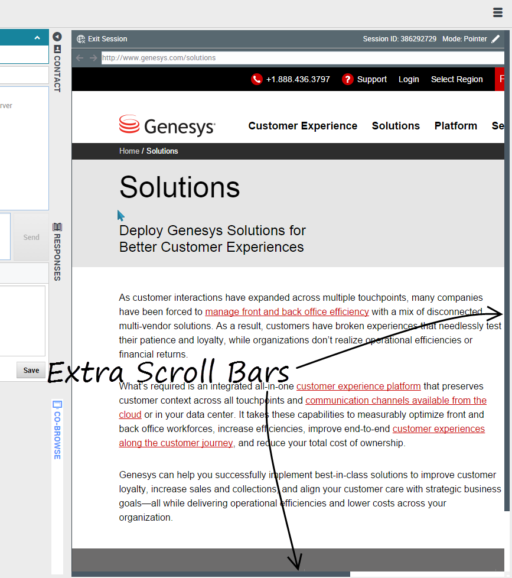Click the Login link
The height and width of the screenshot is (578, 512).
(x=409, y=79)
